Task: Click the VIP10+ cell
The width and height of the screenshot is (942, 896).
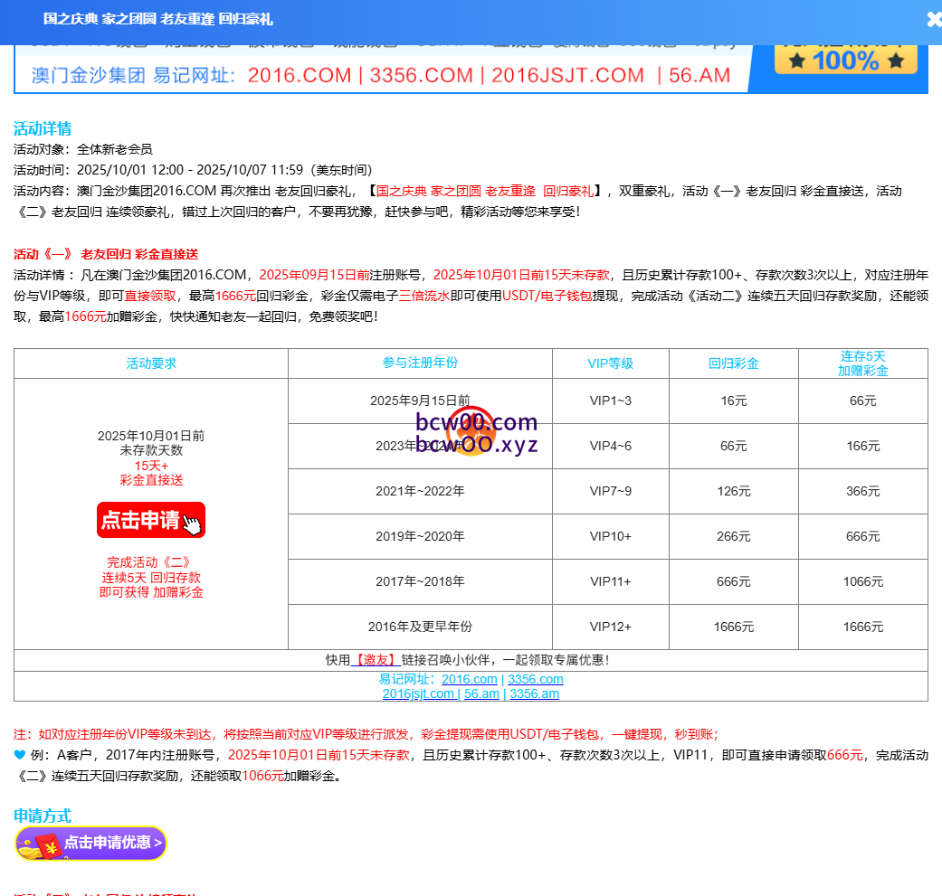Action: pyautogui.click(x=611, y=536)
